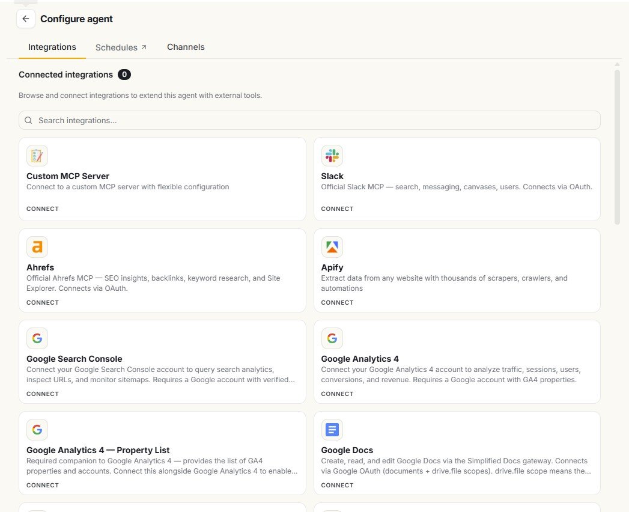Click Google Docs description about Simplified Docs gateway
The width and height of the screenshot is (629, 512).
click(456, 466)
